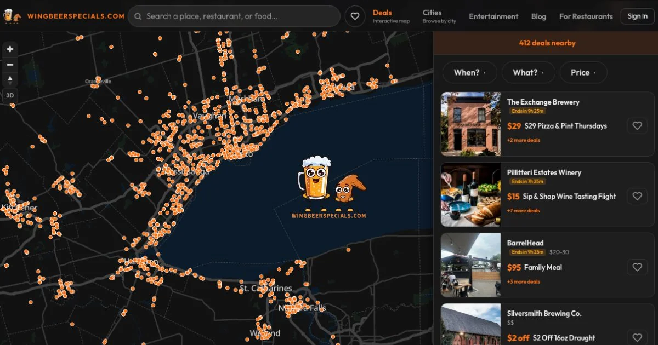Favorite the BarrelHead deal

coord(637,267)
